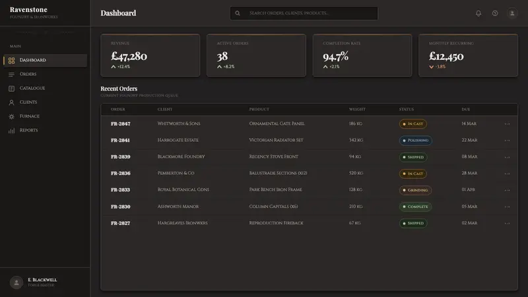
Task: Click client Royal Botanical Gdns
Action: click(x=183, y=189)
